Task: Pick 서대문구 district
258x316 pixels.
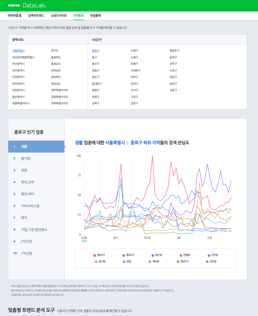Action: [136, 70]
